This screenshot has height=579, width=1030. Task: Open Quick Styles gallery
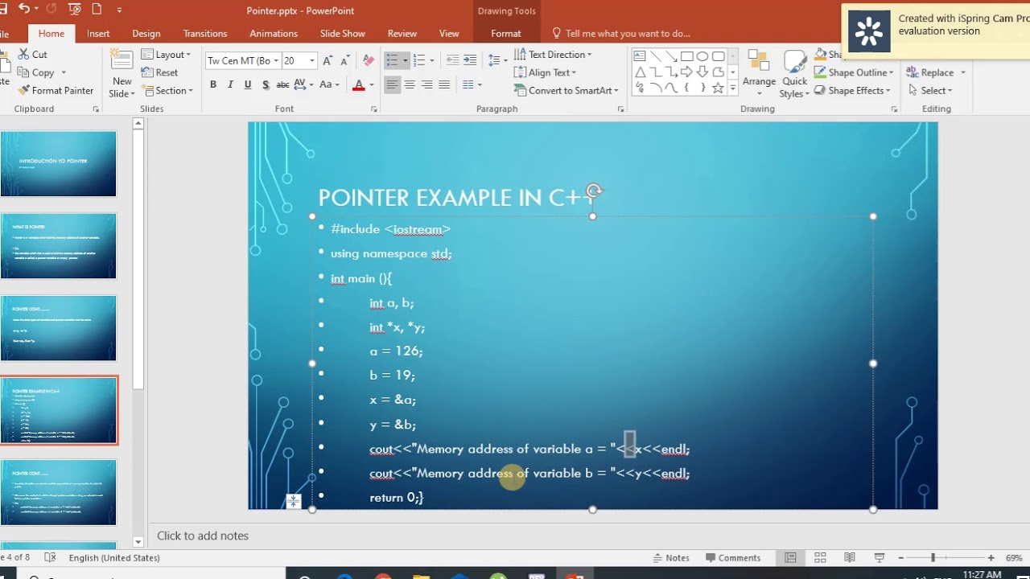[x=794, y=74]
